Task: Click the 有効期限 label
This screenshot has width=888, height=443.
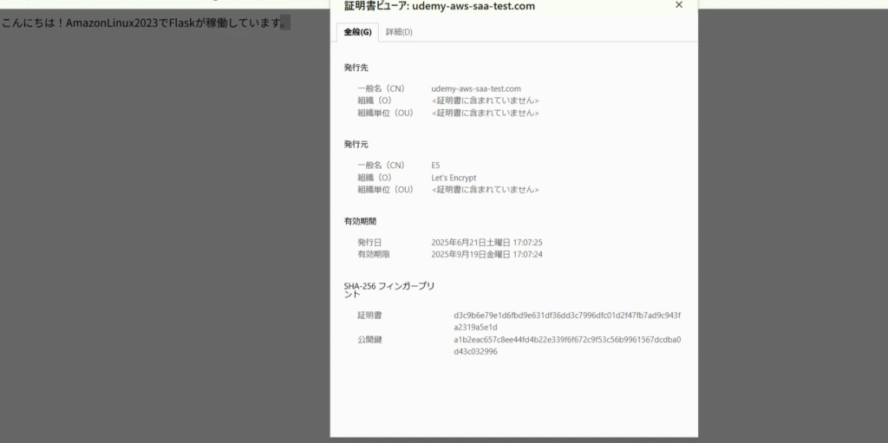Action: 373,254
